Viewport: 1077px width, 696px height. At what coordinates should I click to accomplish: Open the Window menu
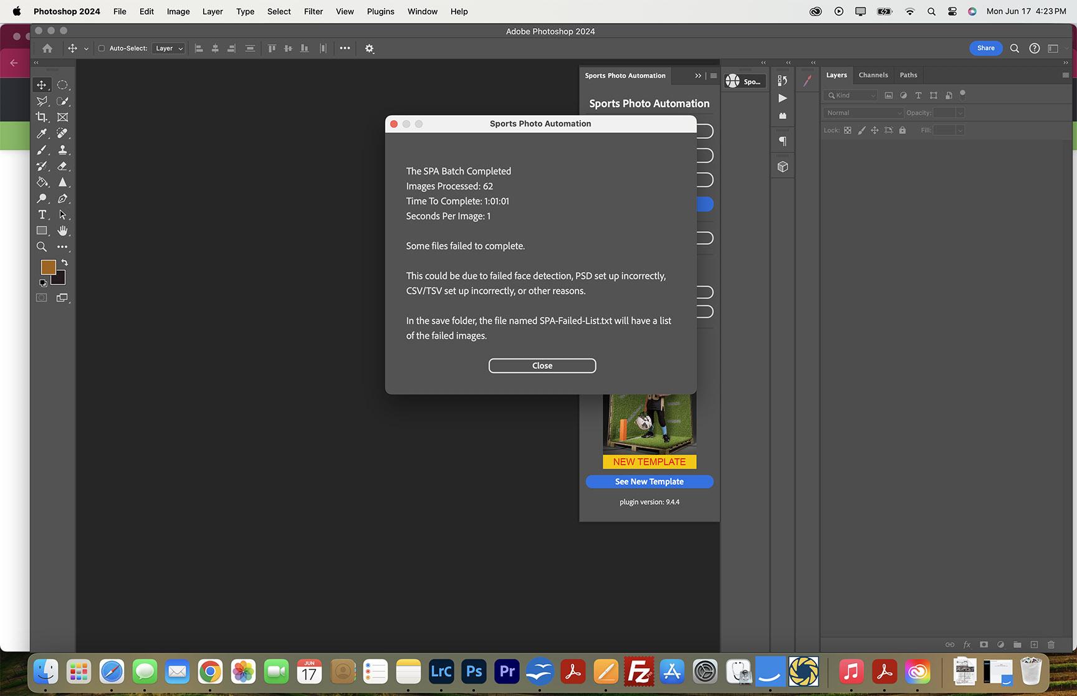pyautogui.click(x=423, y=11)
